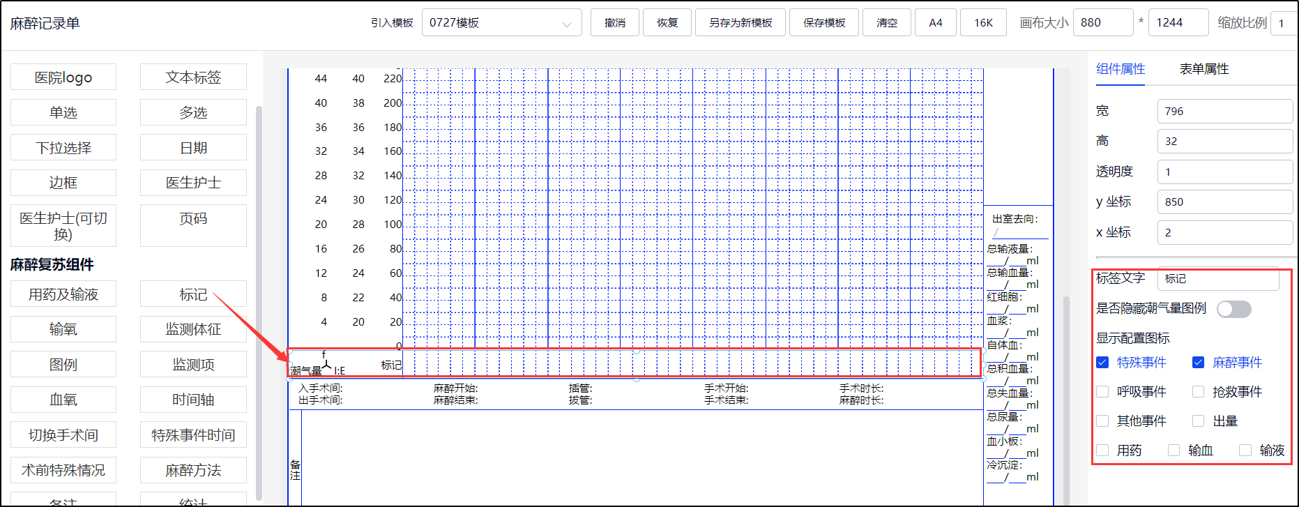This screenshot has width=1299, height=507.
Task: Check the 用药 checkbox
Action: (x=1102, y=451)
